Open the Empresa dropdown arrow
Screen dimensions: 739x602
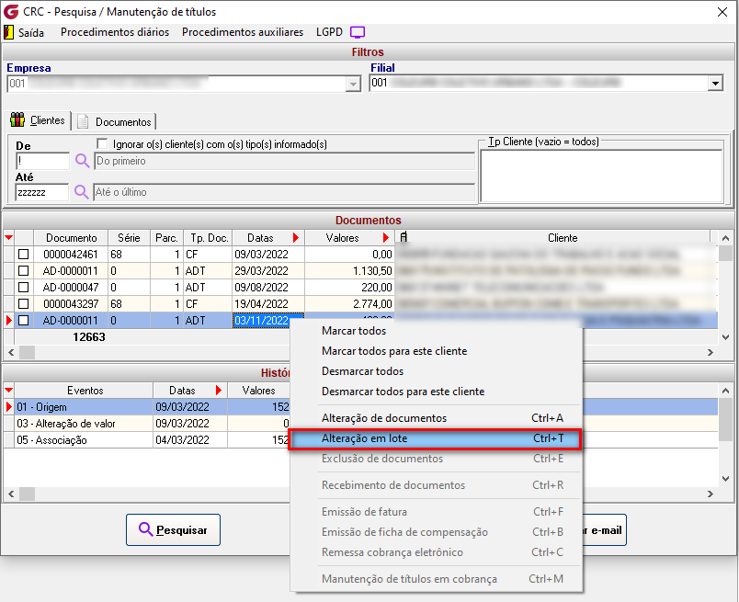[x=353, y=85]
